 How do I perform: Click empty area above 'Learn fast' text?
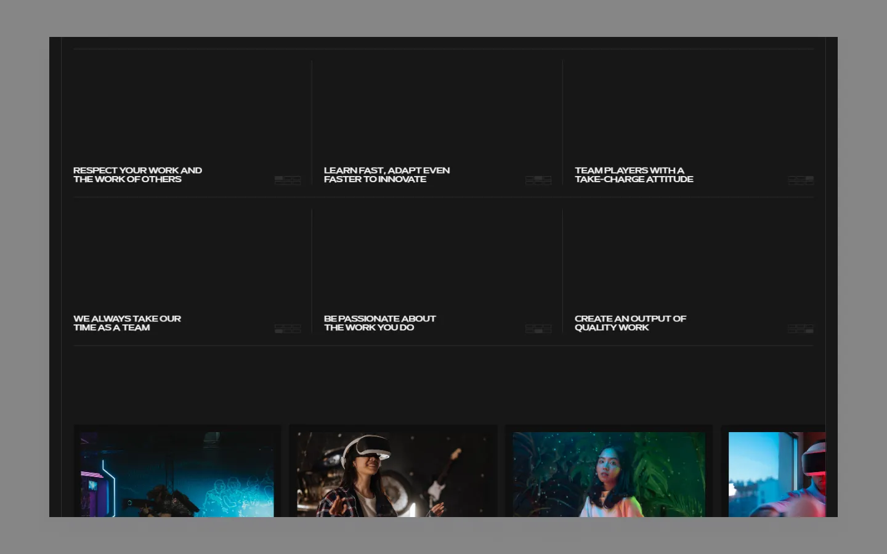pos(436,111)
